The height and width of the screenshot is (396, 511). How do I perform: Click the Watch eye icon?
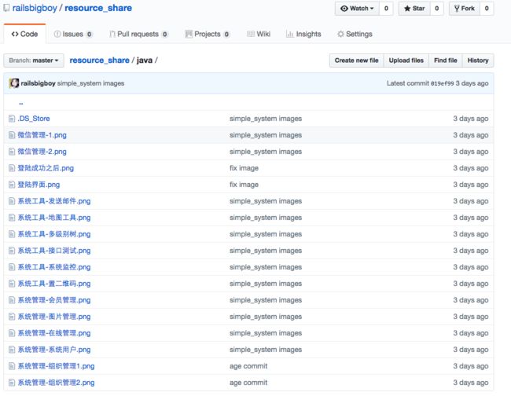click(344, 9)
